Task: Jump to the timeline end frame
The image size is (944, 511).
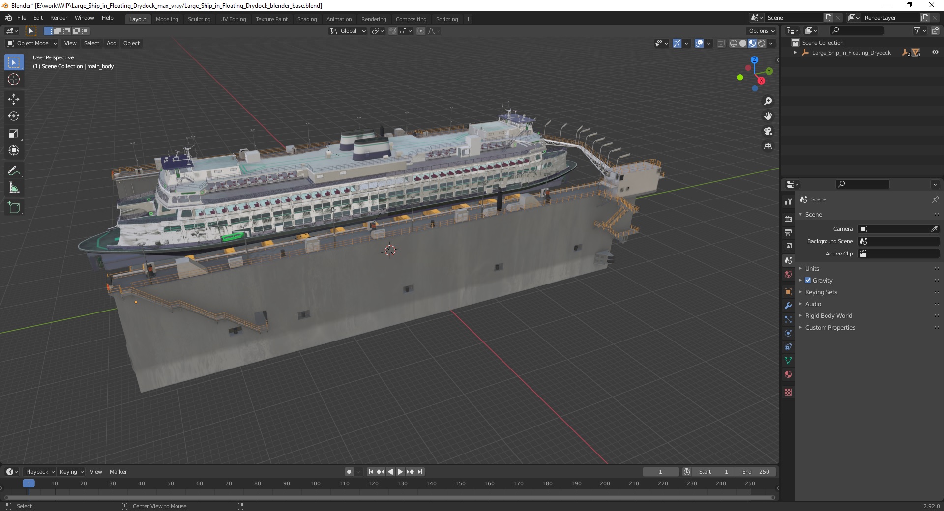Action: 420,472
